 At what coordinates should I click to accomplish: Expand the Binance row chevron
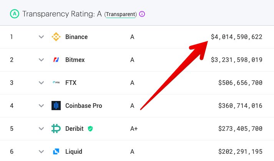(x=41, y=37)
